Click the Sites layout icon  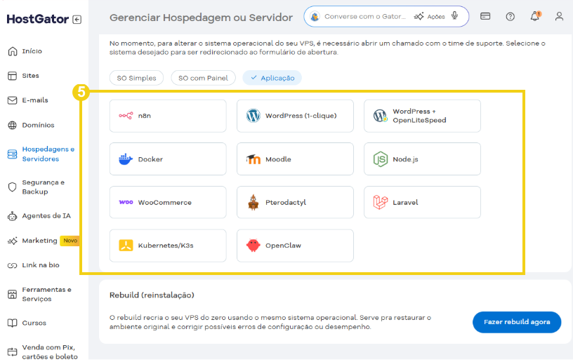click(x=13, y=76)
